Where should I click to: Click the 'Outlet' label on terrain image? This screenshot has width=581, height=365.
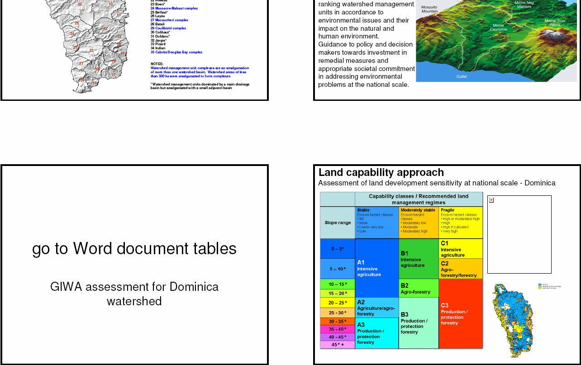coord(461,76)
